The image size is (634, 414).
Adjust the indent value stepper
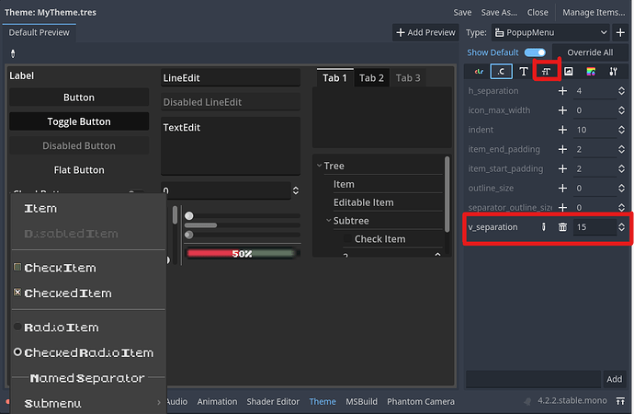621,130
